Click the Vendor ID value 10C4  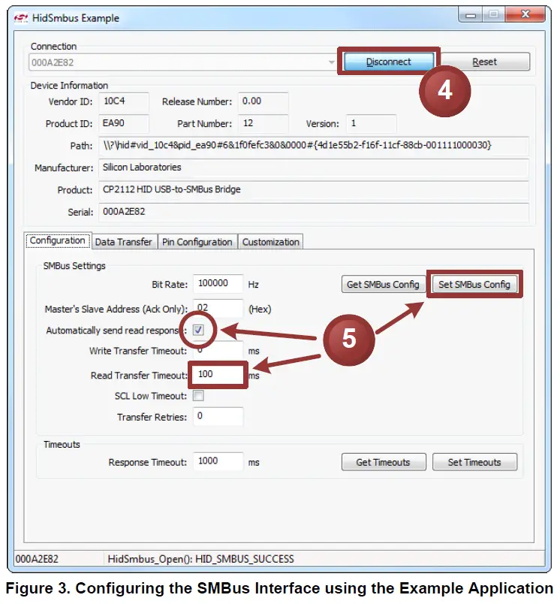(124, 101)
